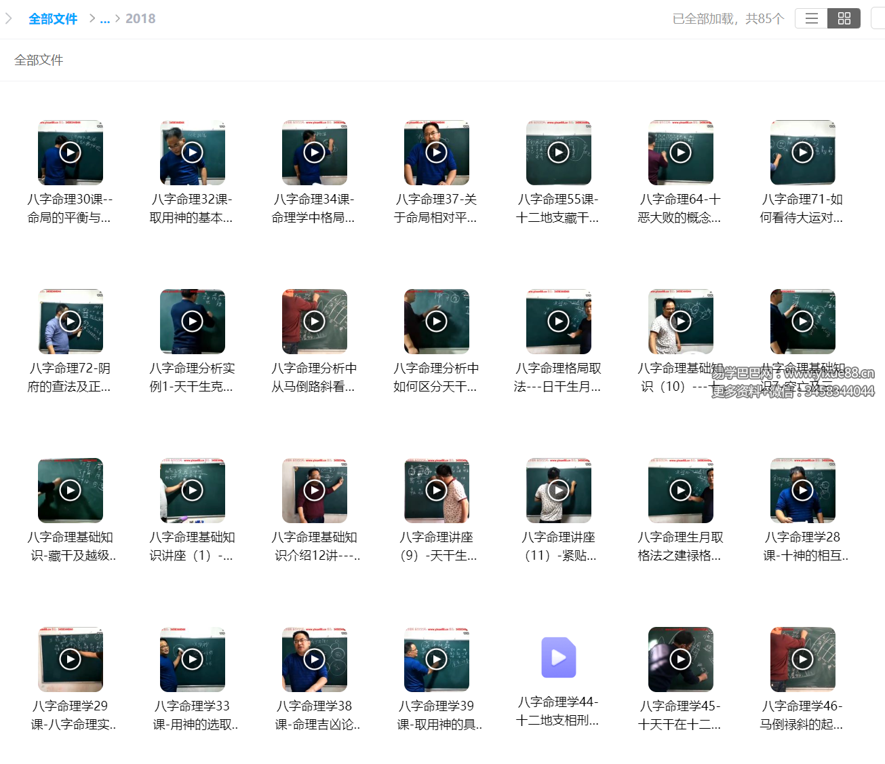
Task: Play 八字命理格局取法 日干生月 video
Action: (x=559, y=322)
